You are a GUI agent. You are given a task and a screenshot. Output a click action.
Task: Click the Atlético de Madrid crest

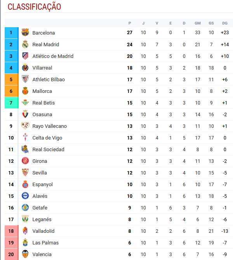coord(25,56)
